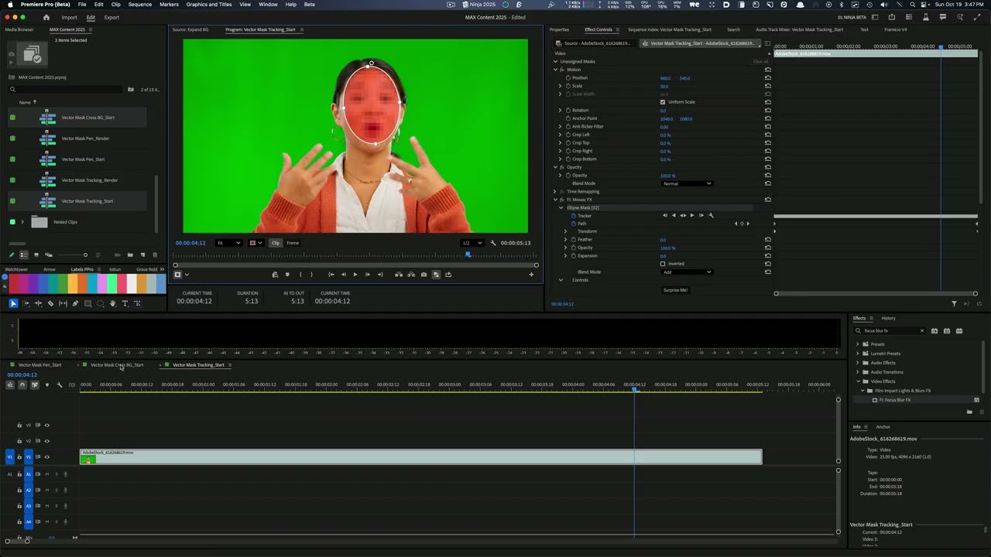Open the Fit zoom level dropdown

[x=228, y=243]
